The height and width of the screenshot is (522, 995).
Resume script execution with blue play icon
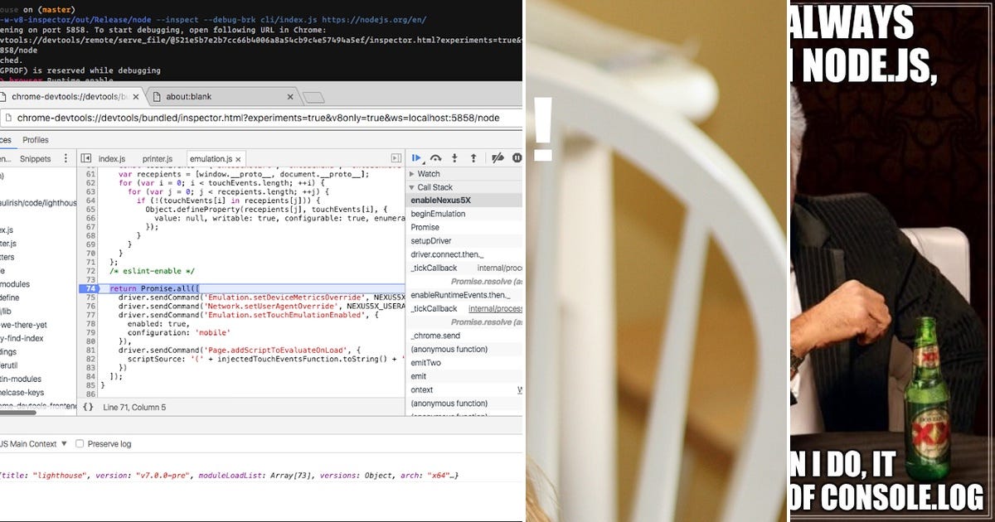tap(417, 157)
